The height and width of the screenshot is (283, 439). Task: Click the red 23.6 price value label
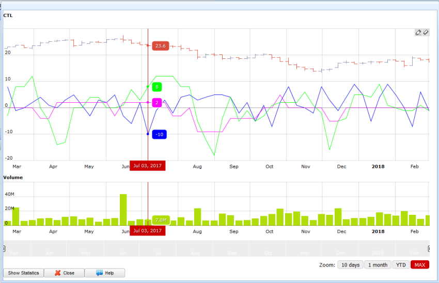[161, 46]
